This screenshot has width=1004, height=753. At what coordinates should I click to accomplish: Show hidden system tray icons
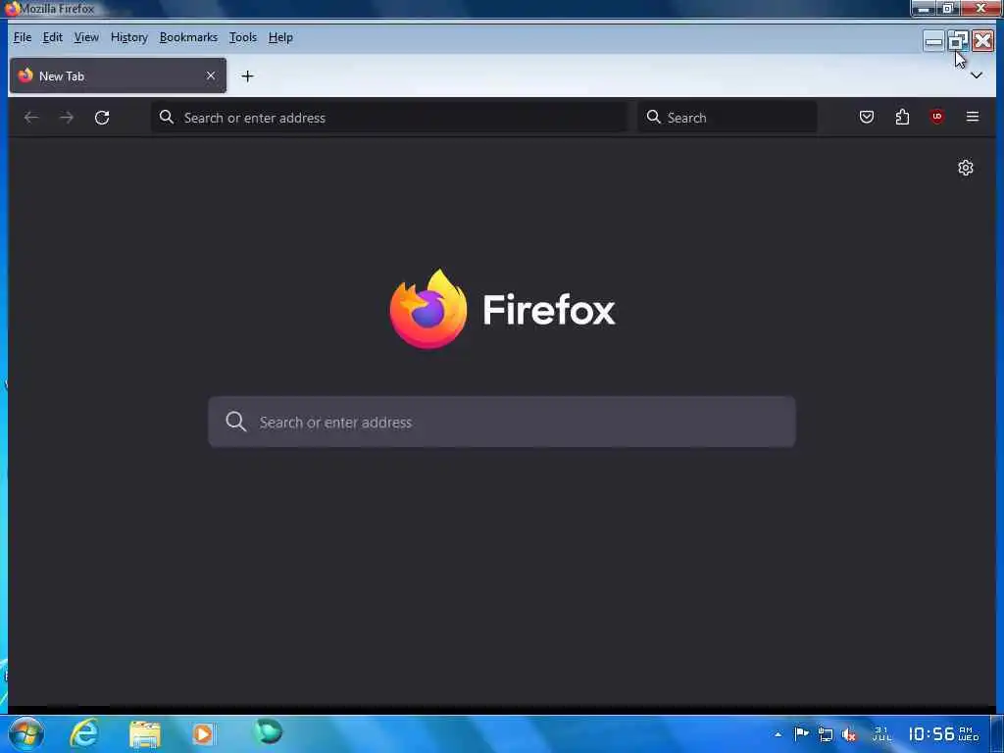pos(778,734)
